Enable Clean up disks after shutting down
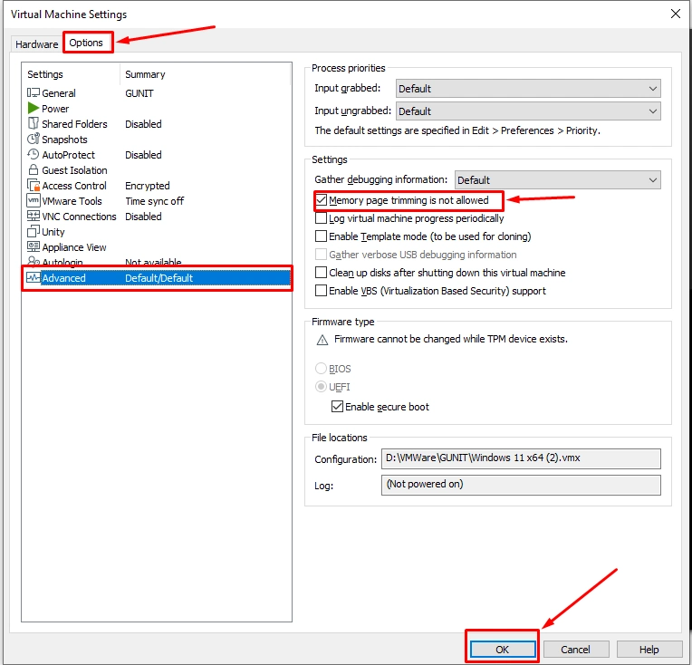The width and height of the screenshot is (692, 665). click(x=322, y=273)
